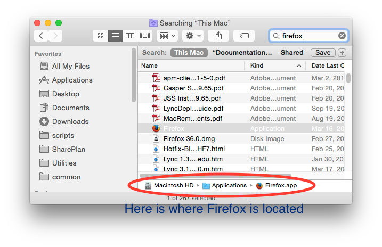This screenshot has width=382, height=247.
Task: Go forward with the right arrow button
Action: (55, 36)
